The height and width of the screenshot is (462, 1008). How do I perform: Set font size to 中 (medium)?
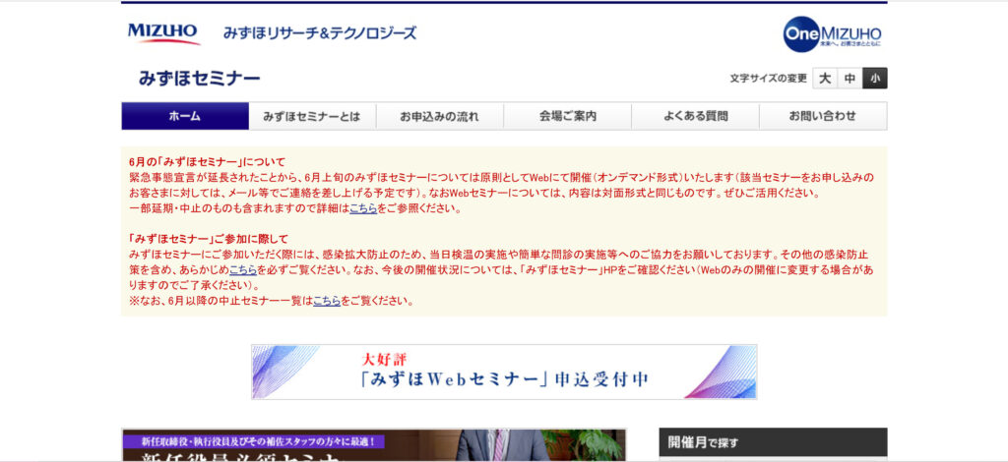pos(850,79)
